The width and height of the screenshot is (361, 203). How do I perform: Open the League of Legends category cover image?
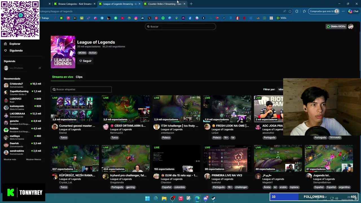point(63,52)
